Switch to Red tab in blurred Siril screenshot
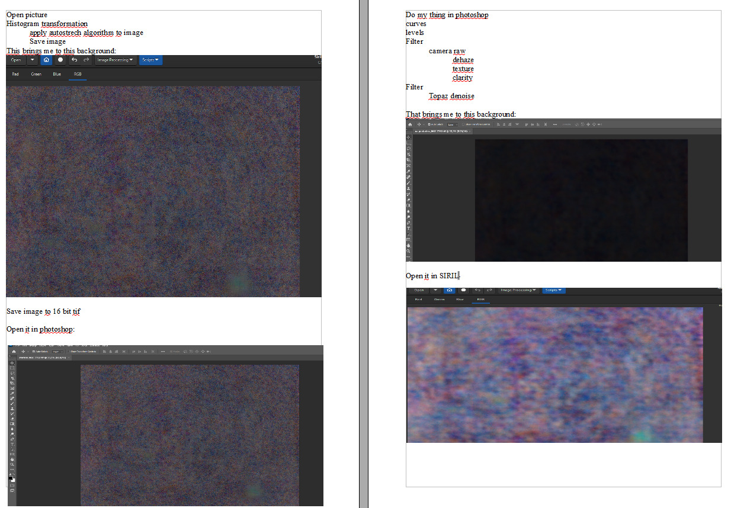 pyautogui.click(x=418, y=300)
